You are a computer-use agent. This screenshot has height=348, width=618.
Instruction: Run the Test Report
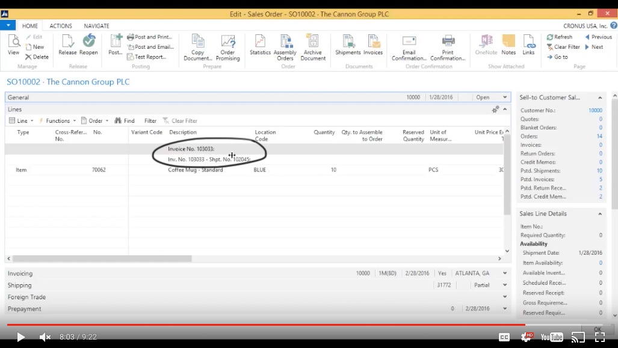(147, 57)
